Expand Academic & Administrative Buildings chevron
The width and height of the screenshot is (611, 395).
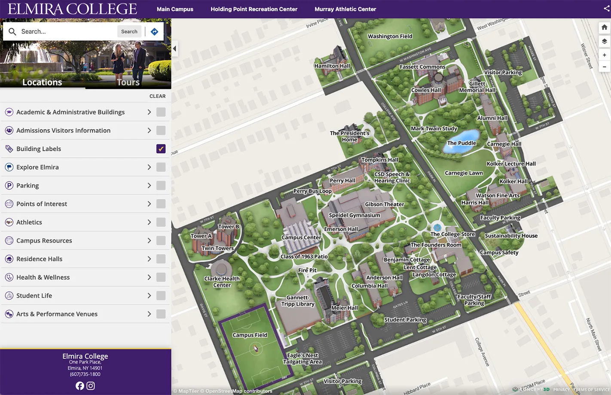[x=149, y=112]
